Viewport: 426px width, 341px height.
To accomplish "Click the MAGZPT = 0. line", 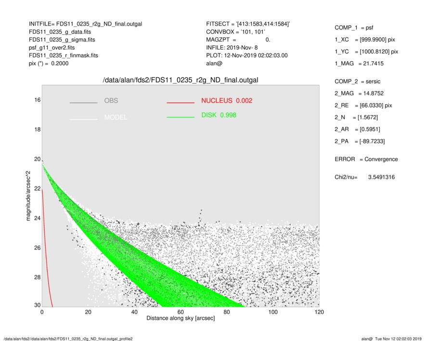I will (x=238, y=39).
